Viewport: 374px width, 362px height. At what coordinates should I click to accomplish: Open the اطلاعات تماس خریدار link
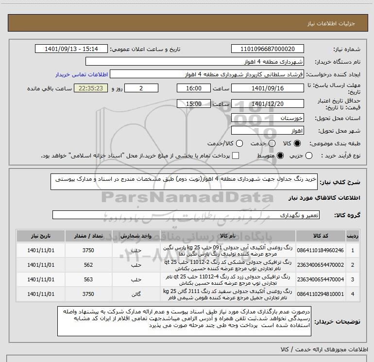82,74
